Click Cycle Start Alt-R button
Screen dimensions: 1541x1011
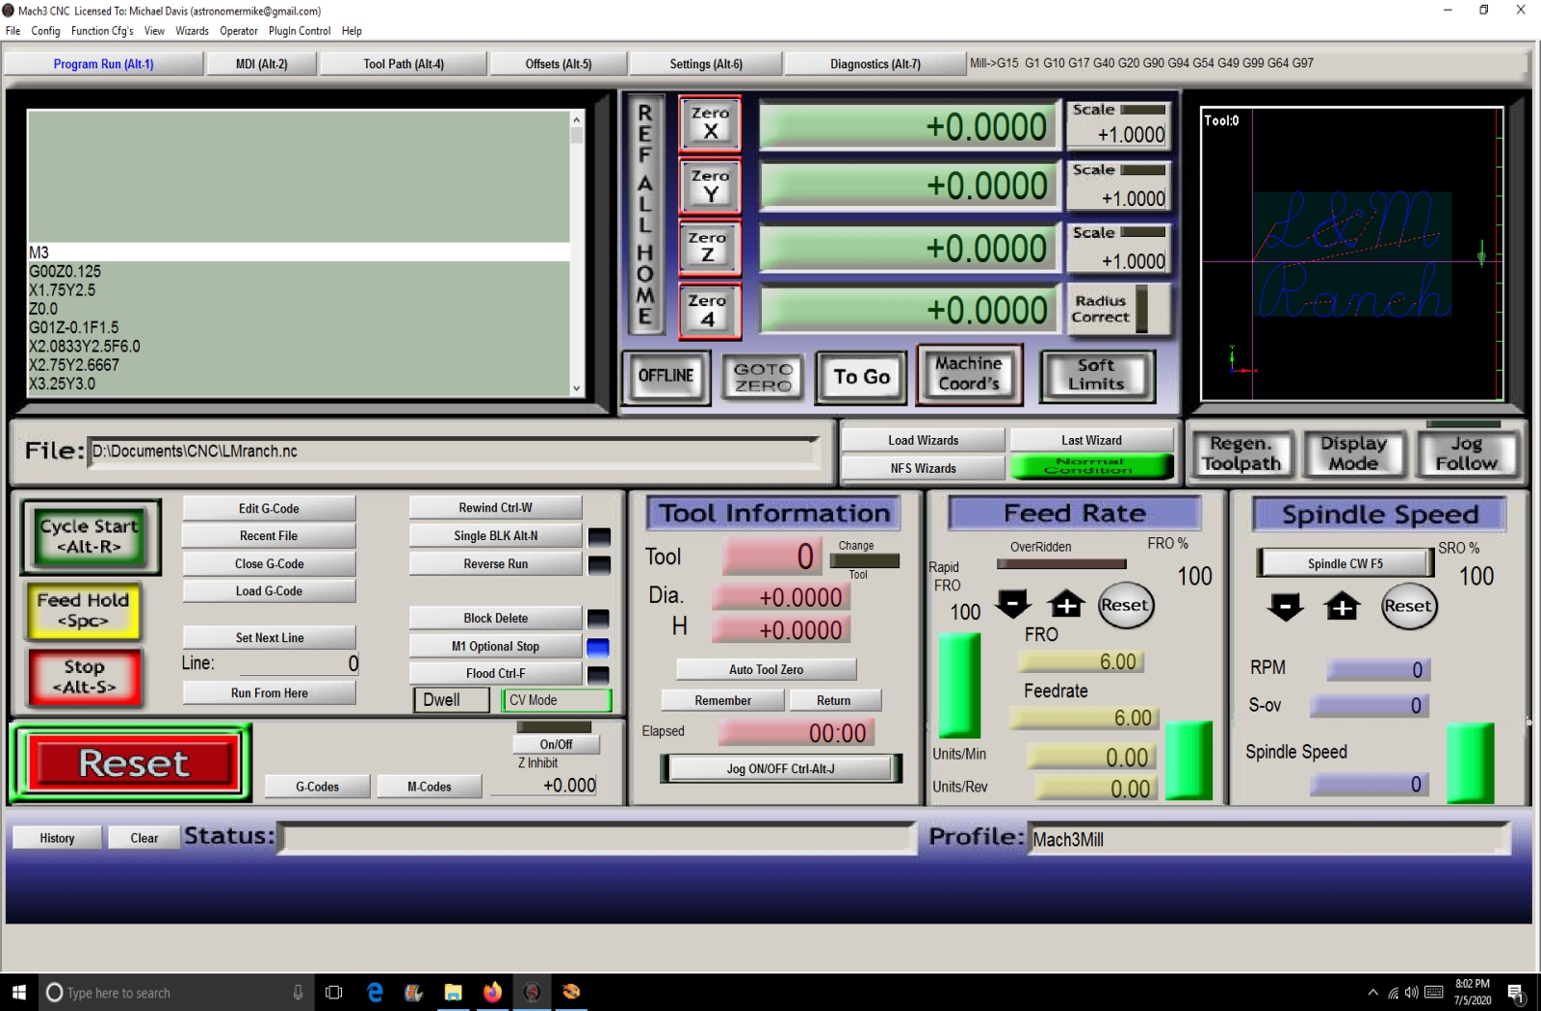(90, 536)
